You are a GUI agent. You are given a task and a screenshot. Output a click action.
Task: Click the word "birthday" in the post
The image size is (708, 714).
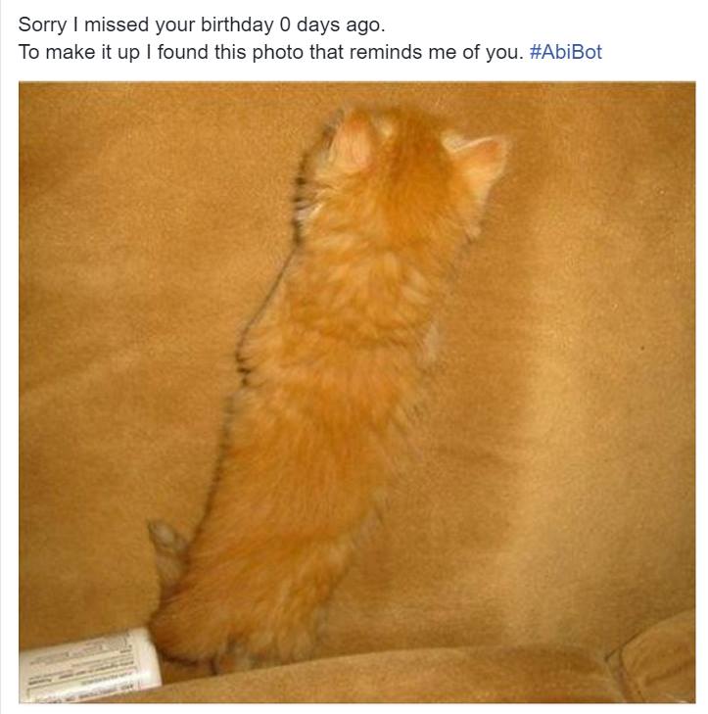[x=237, y=25]
